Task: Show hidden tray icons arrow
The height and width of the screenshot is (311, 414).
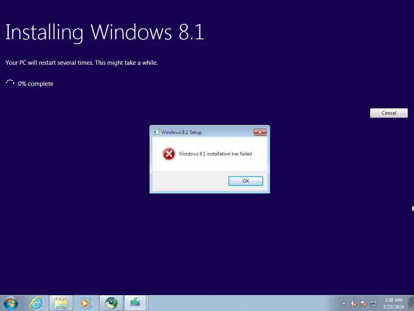Action: 344,304
